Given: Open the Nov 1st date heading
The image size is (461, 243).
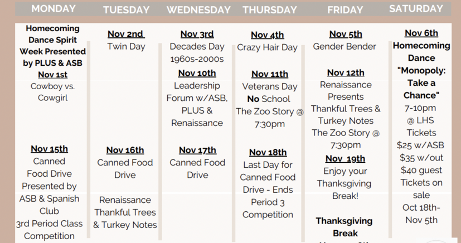Looking at the screenshot, I should pos(53,75).
